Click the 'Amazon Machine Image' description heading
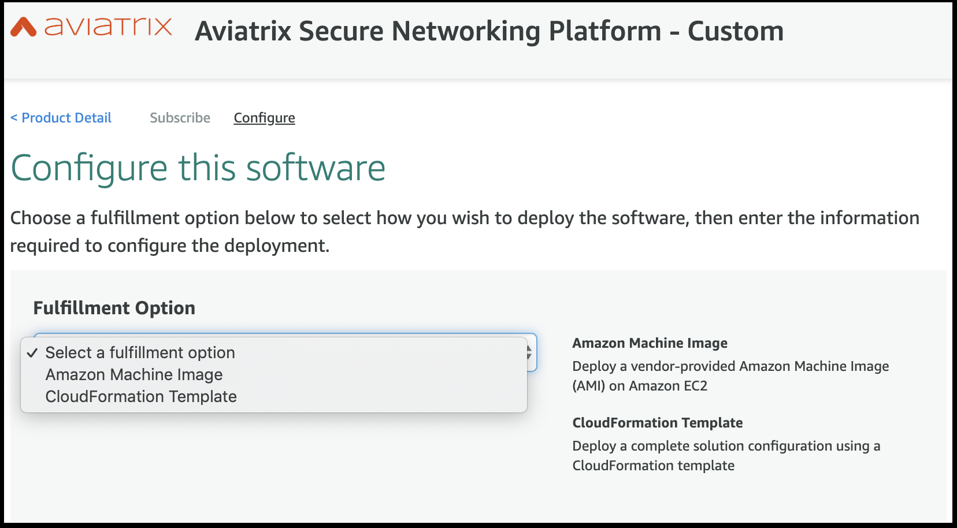 pyautogui.click(x=650, y=343)
